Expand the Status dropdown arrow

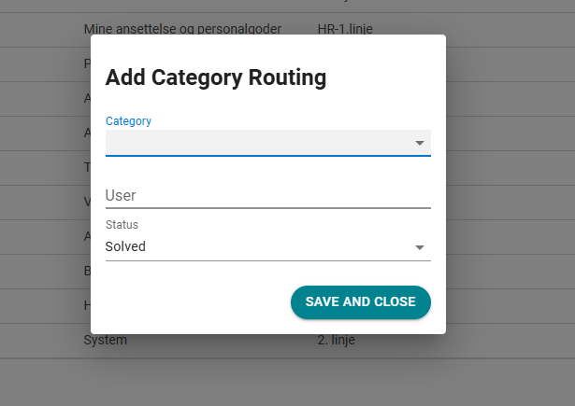420,247
